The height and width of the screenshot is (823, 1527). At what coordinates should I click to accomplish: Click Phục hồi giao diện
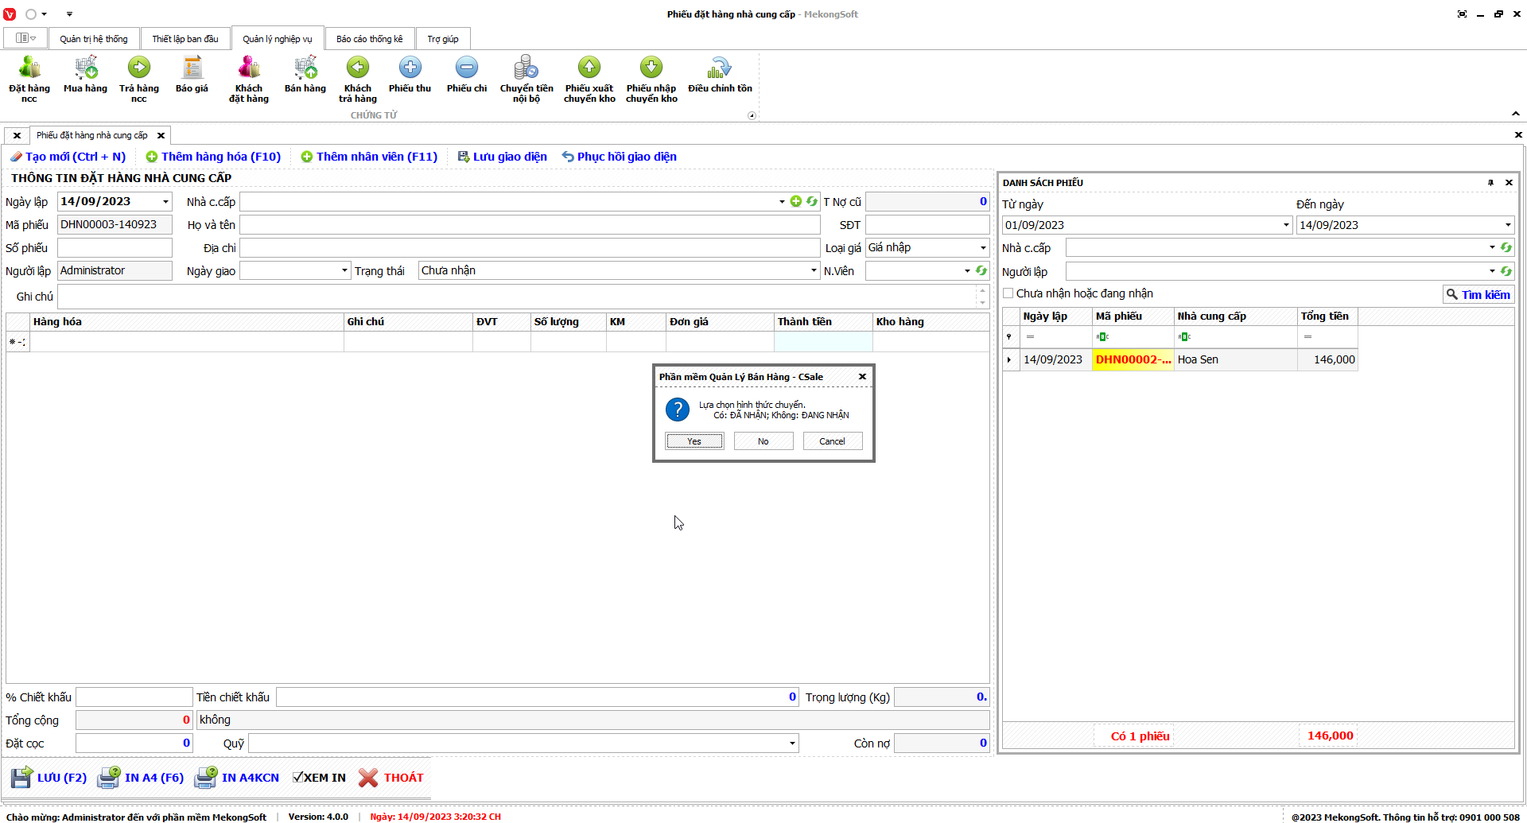coord(620,157)
